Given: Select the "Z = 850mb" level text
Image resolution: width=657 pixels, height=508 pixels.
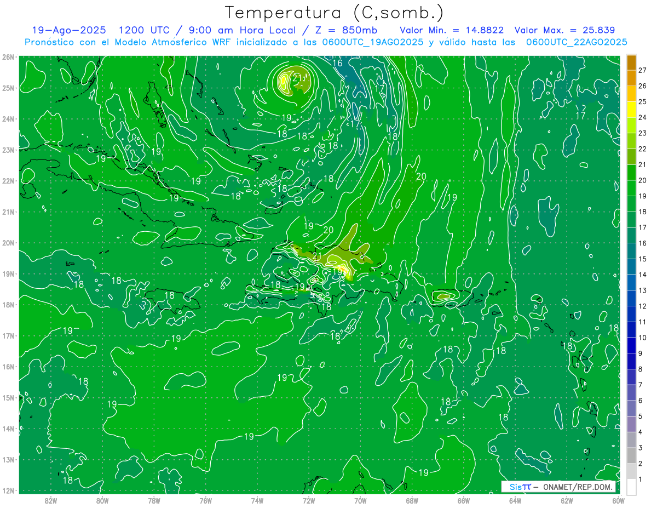Looking at the screenshot, I should coord(348,30).
